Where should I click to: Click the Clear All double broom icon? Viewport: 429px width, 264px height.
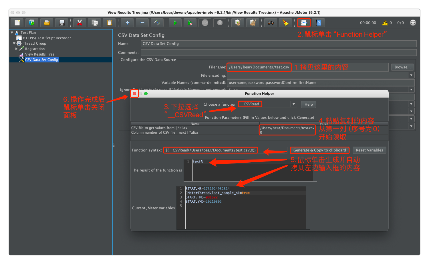[253, 23]
